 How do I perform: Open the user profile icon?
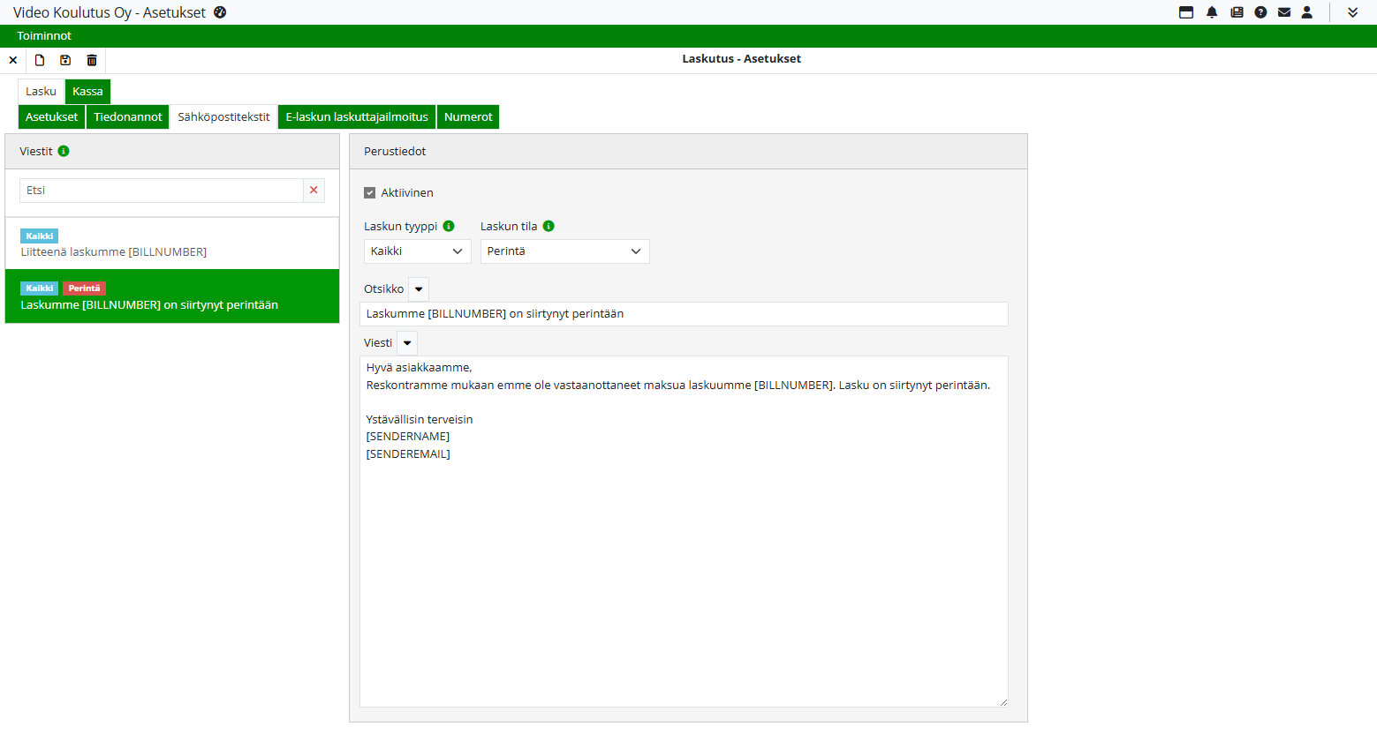[x=1307, y=12]
